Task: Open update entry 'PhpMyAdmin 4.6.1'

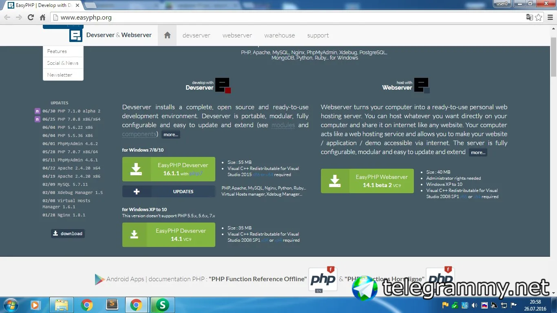Action: (70, 160)
